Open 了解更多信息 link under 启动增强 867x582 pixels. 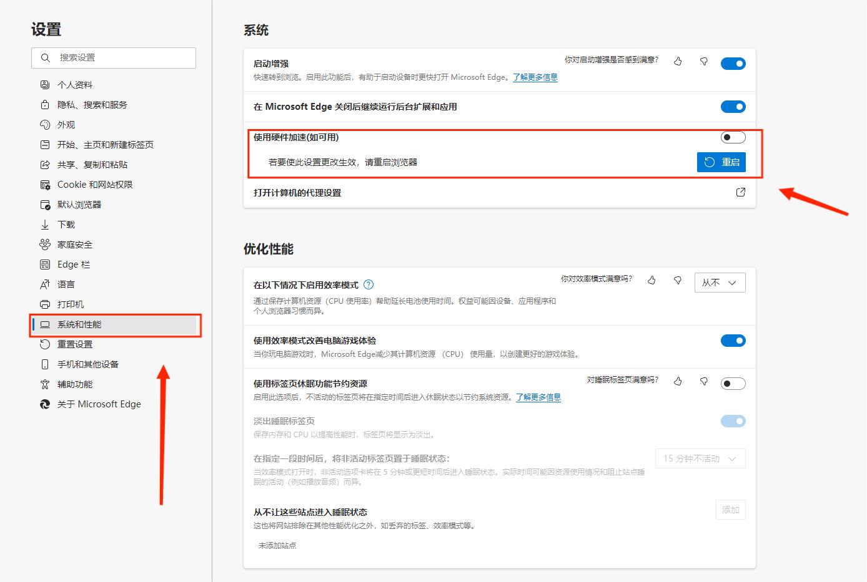pos(534,77)
